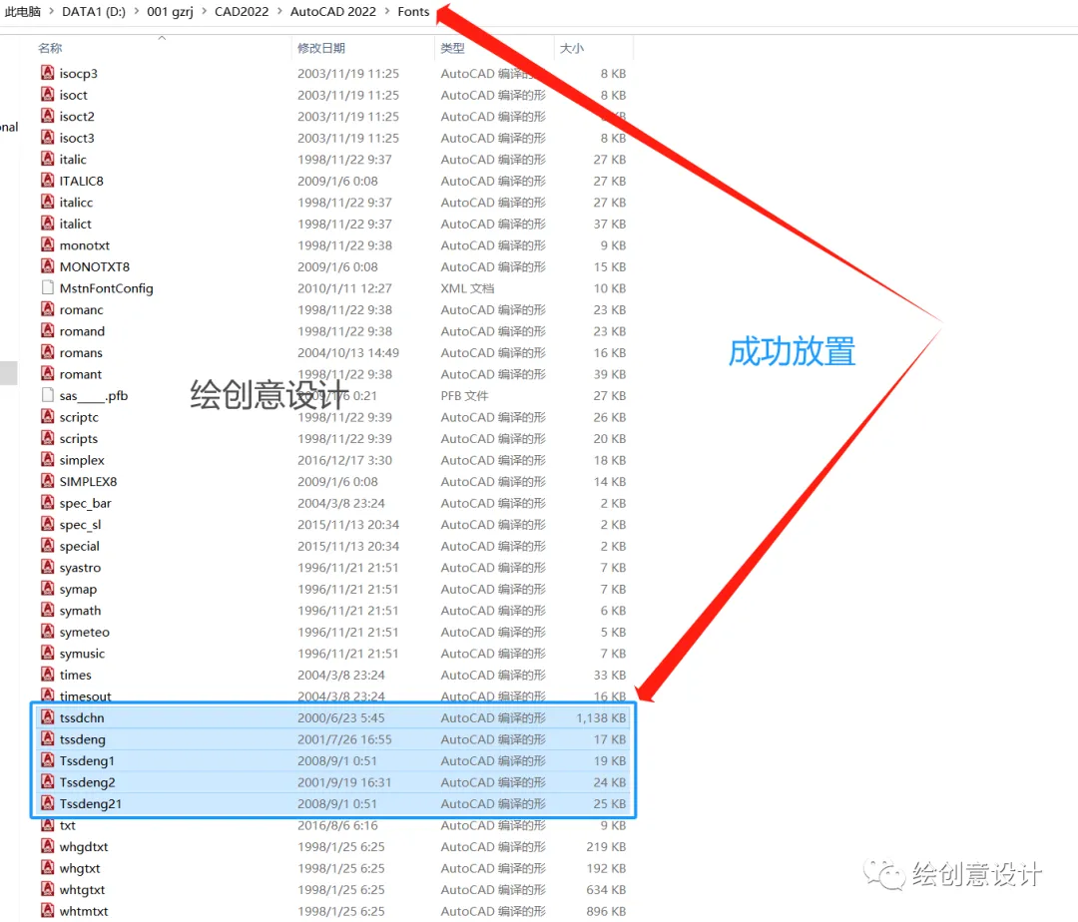The width and height of the screenshot is (1078, 922).
Task: Select the file named spec_sl
Action: coord(80,524)
